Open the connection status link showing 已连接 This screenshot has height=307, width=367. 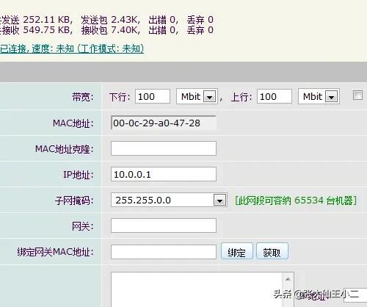pos(72,48)
